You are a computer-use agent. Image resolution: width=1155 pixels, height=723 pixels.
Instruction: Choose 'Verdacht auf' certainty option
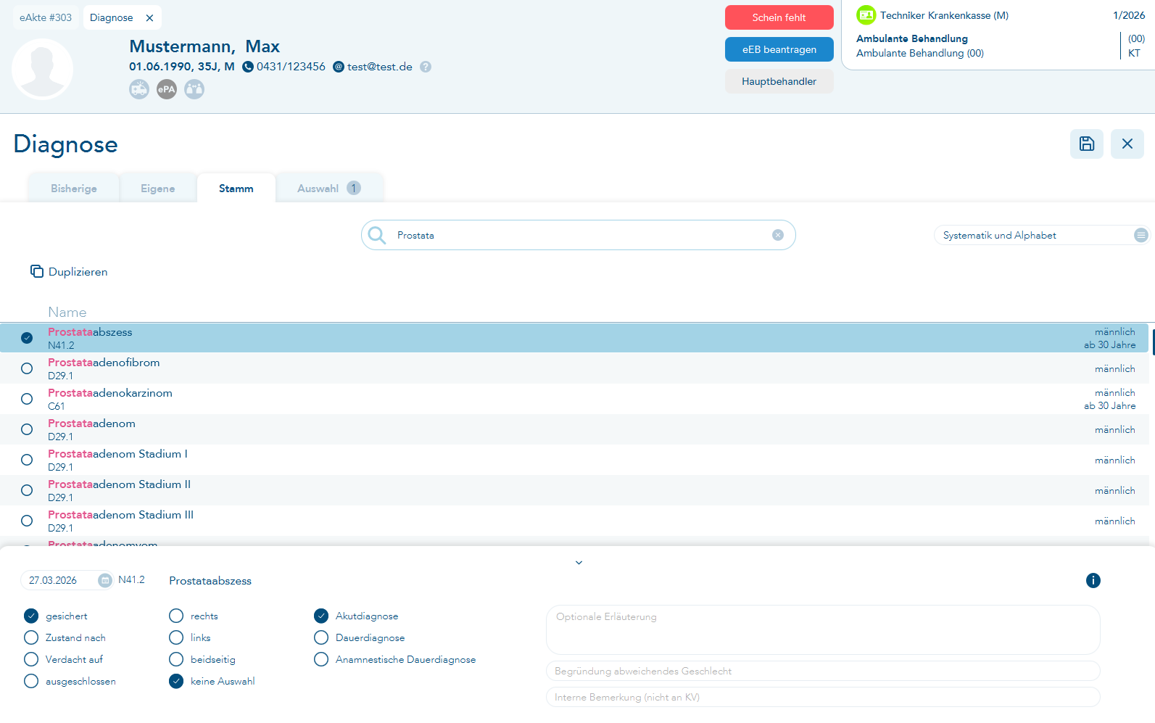coord(31,659)
